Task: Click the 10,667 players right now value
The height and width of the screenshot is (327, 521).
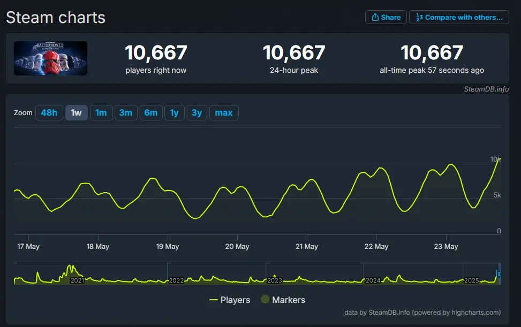Action: coord(156,52)
